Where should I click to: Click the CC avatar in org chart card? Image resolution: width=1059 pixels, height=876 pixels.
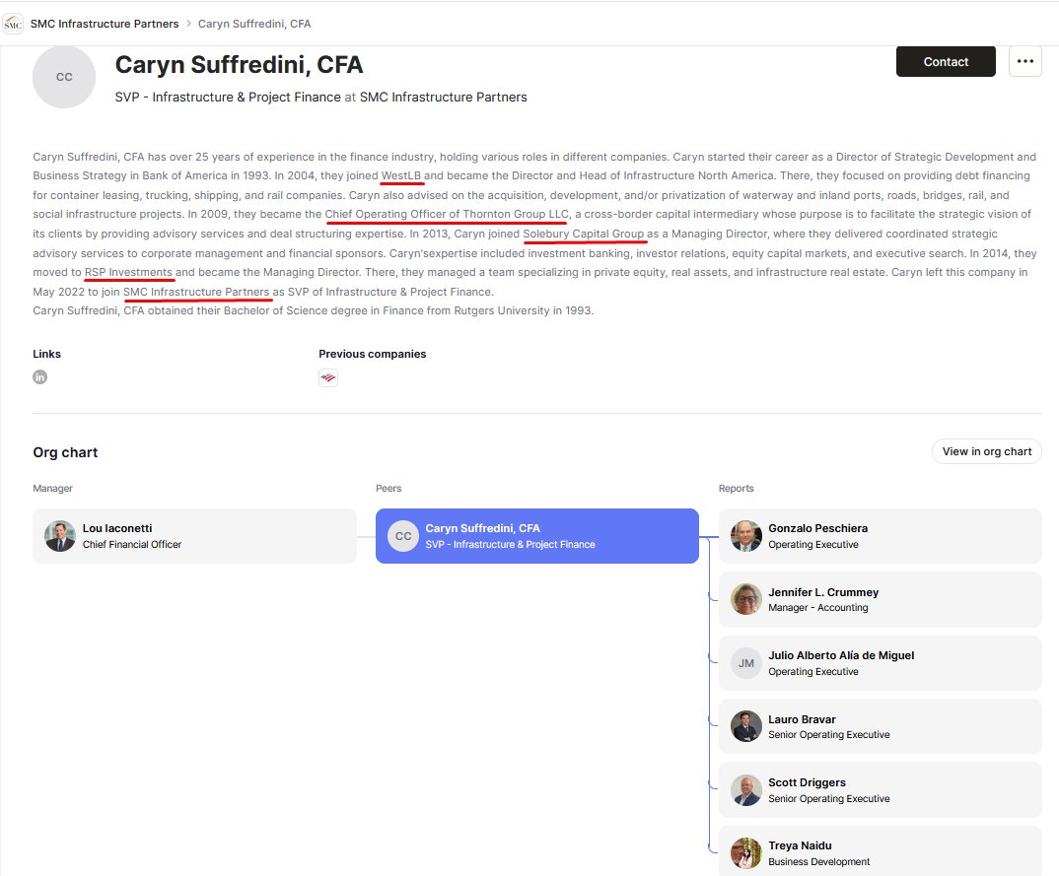[x=403, y=536]
